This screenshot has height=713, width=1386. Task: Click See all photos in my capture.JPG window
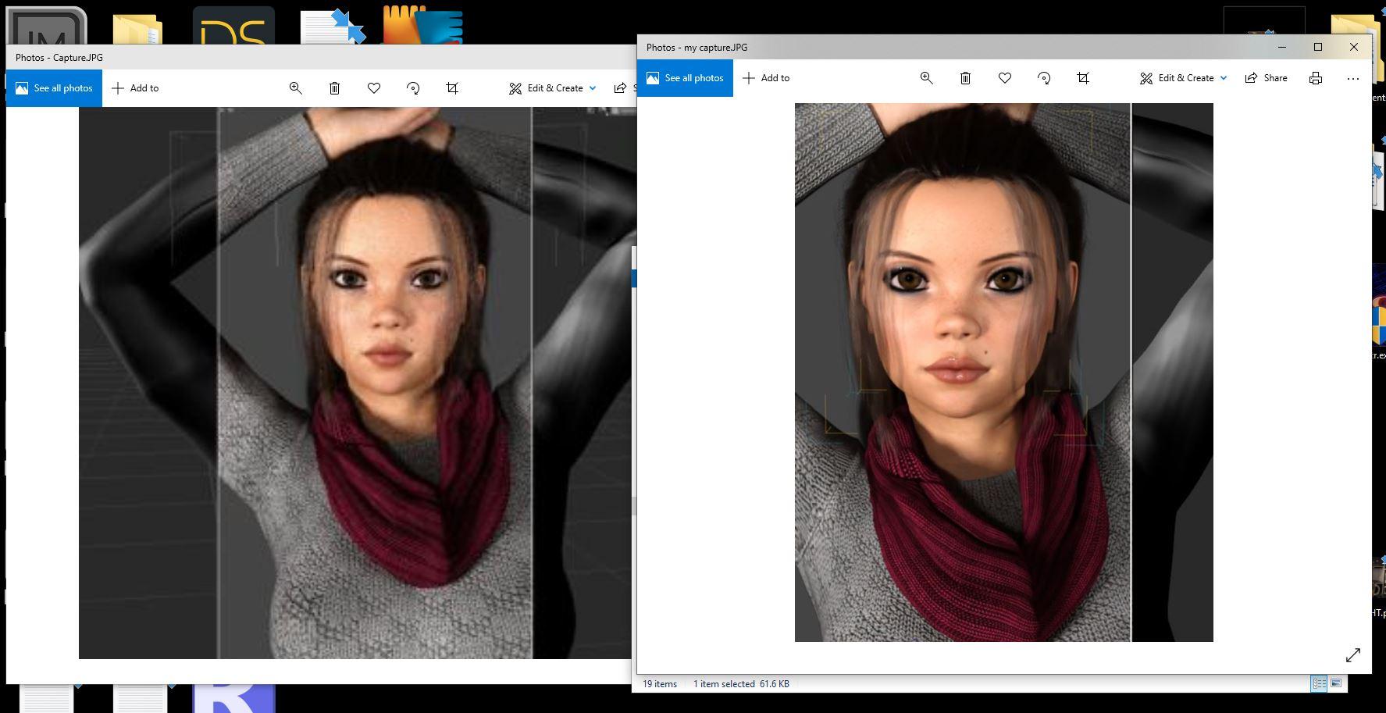[x=685, y=78]
